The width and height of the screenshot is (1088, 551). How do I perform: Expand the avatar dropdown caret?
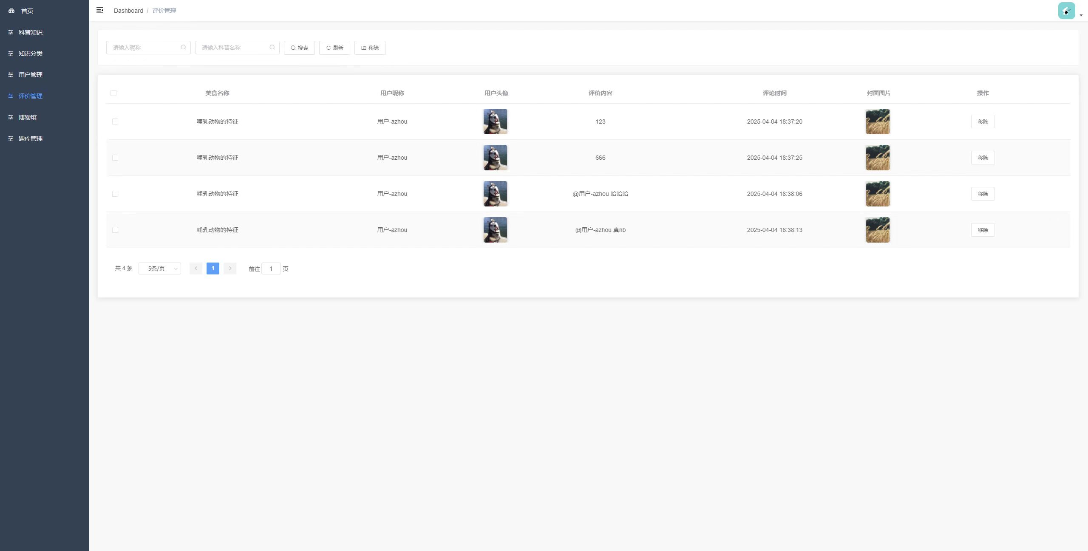(1081, 15)
